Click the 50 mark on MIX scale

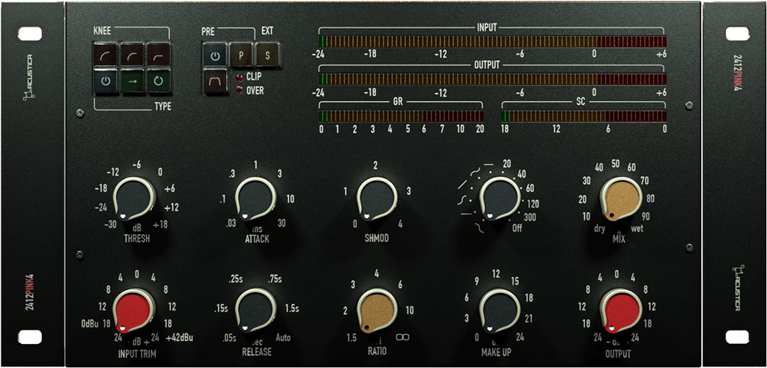[x=616, y=163]
